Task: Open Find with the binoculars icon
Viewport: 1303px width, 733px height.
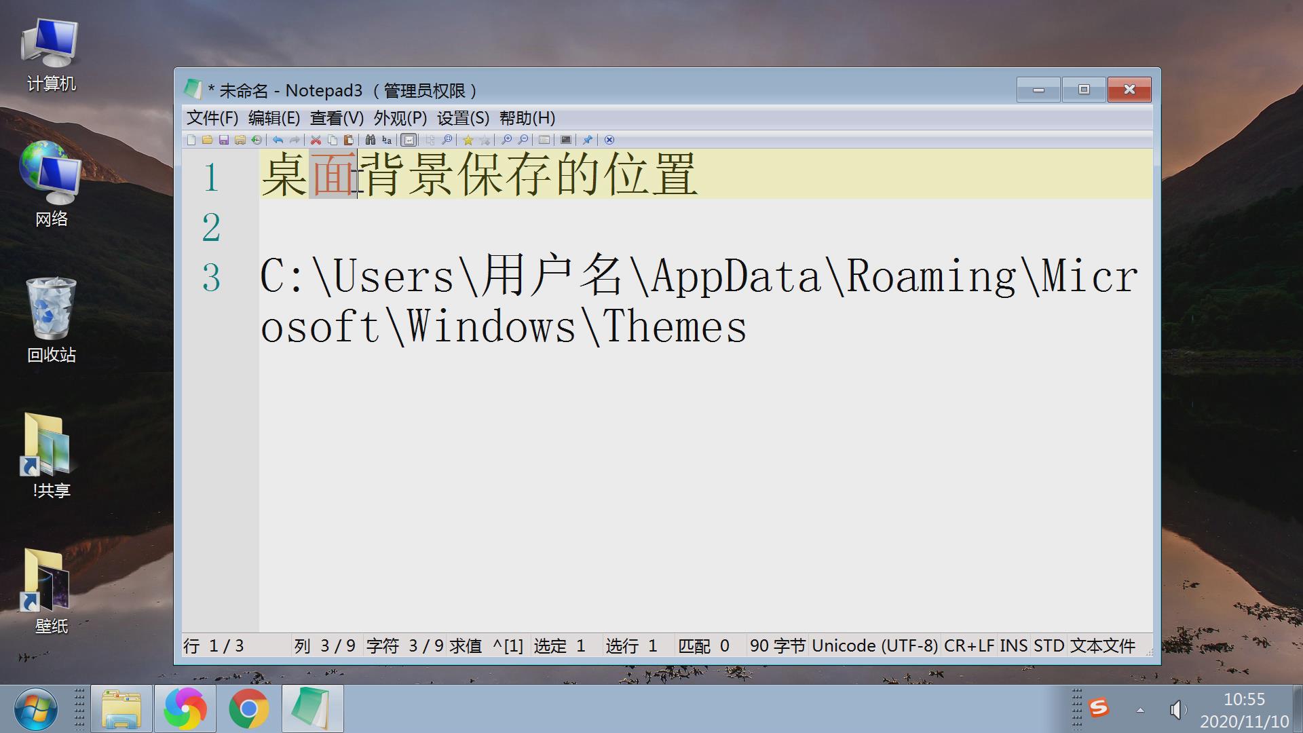Action: pyautogui.click(x=370, y=140)
